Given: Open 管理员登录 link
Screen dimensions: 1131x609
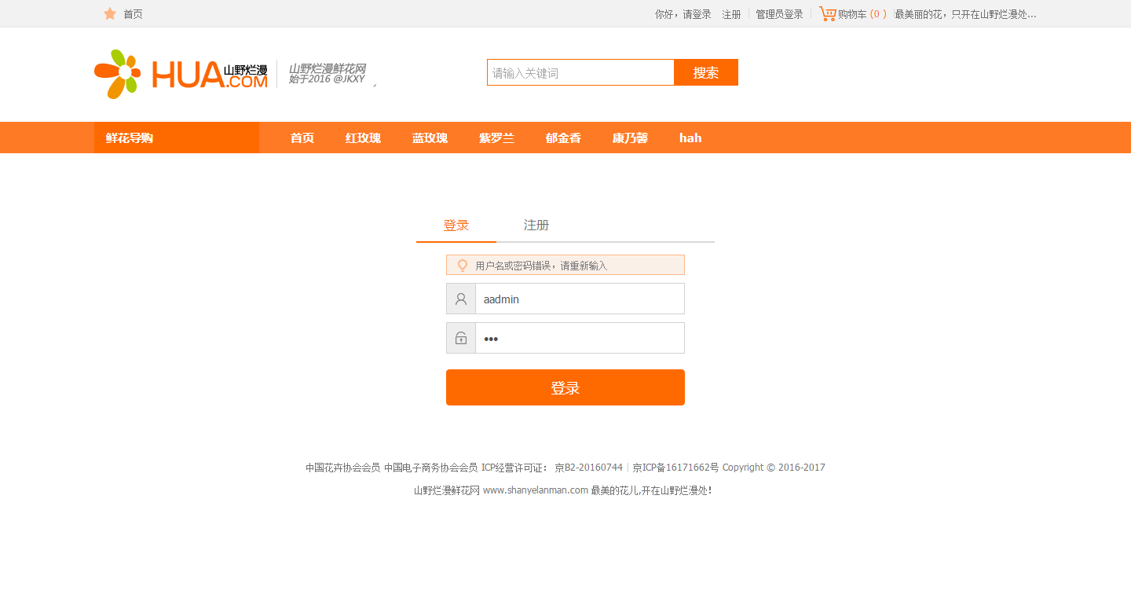Looking at the screenshot, I should [779, 14].
